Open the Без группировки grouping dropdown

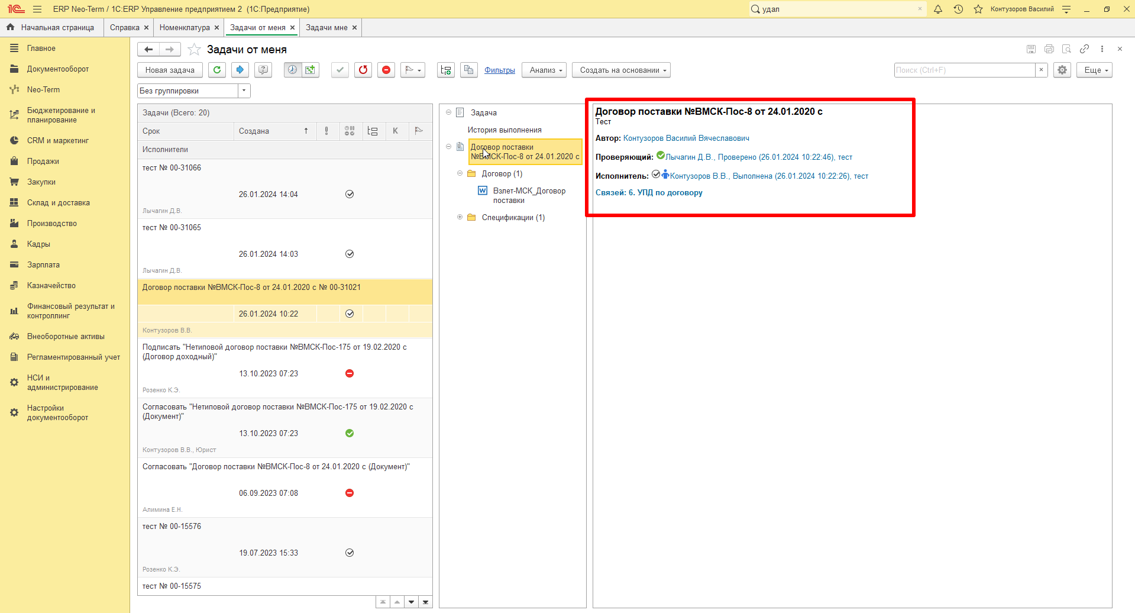click(x=244, y=91)
